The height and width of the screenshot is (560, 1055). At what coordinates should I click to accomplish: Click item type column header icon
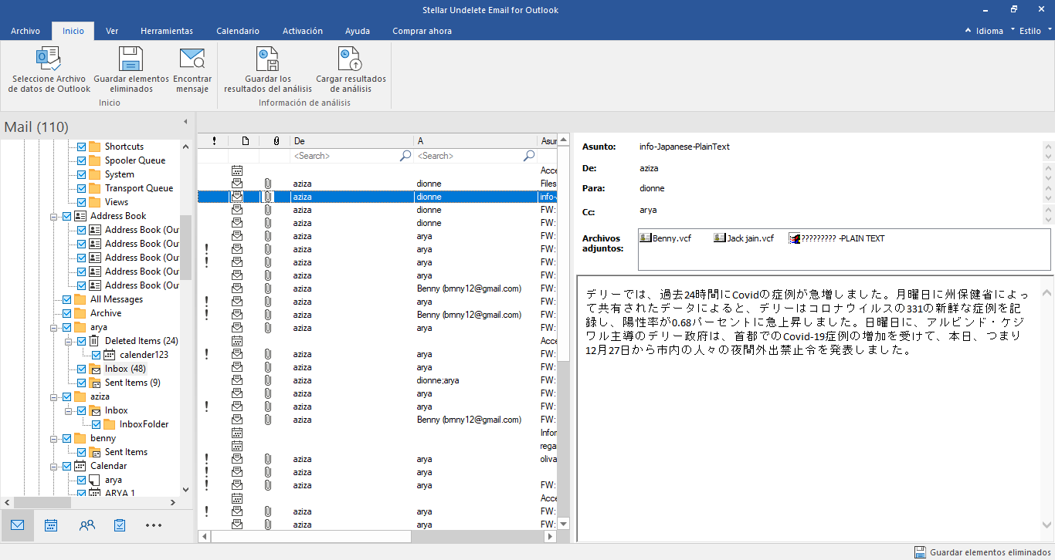coord(245,140)
